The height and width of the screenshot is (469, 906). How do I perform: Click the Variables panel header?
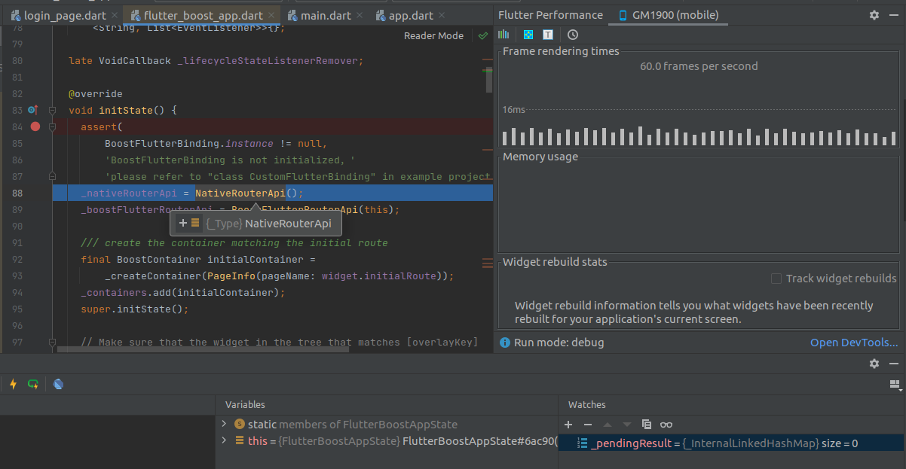pos(245,405)
